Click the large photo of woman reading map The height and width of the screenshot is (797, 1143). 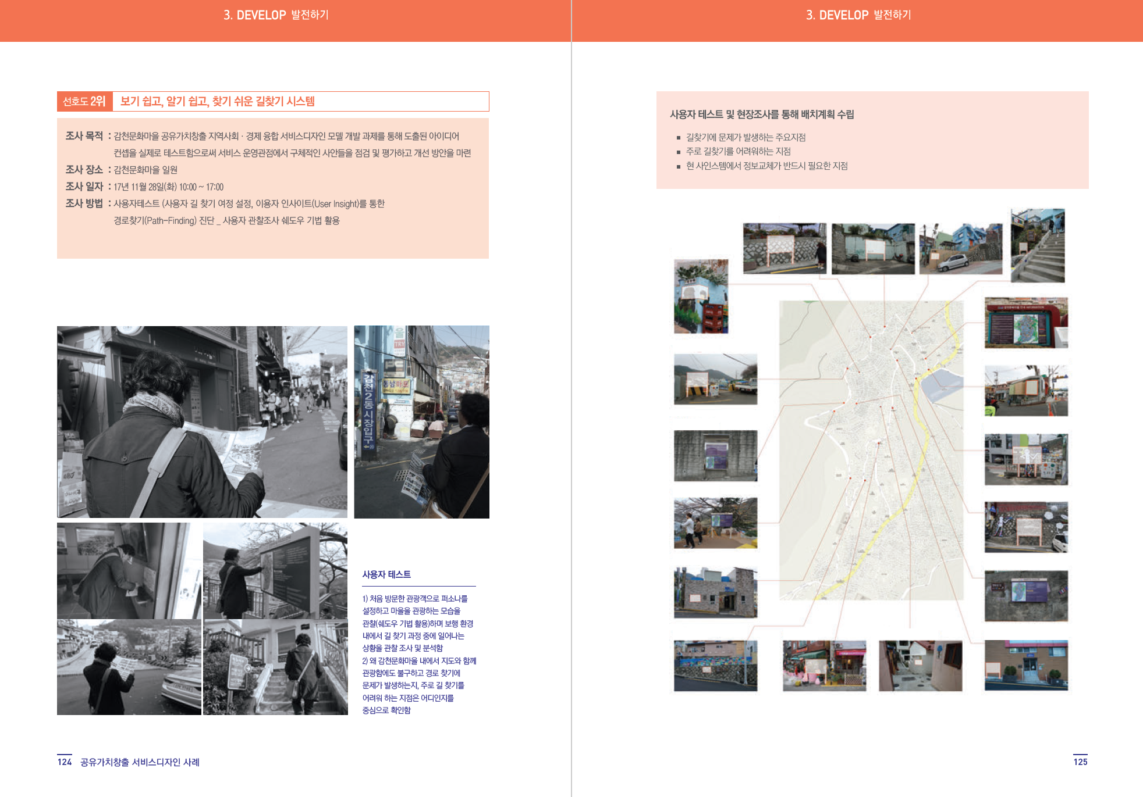pos(202,421)
